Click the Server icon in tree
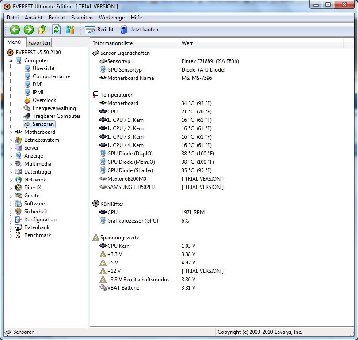The width and height of the screenshot is (358, 340). click(x=19, y=148)
